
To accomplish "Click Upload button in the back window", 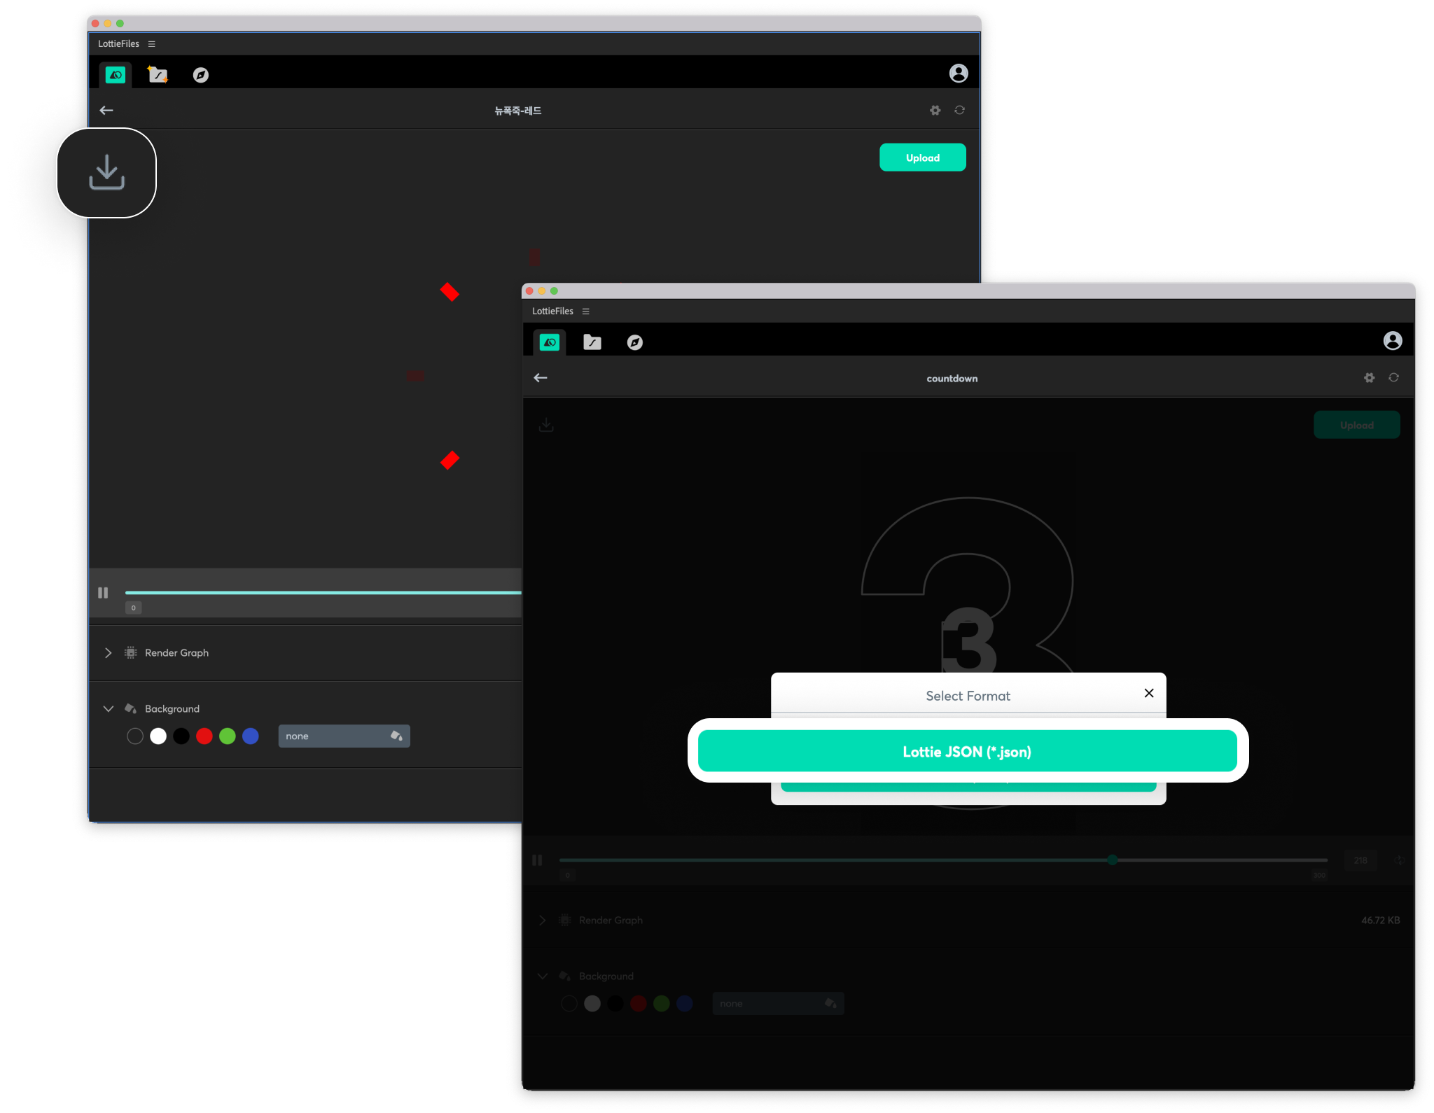I will click(922, 157).
